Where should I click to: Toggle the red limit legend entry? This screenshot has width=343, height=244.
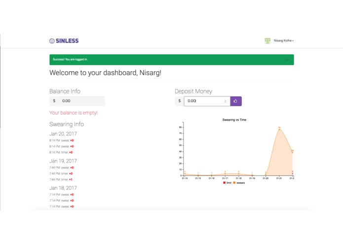pyautogui.click(x=227, y=183)
